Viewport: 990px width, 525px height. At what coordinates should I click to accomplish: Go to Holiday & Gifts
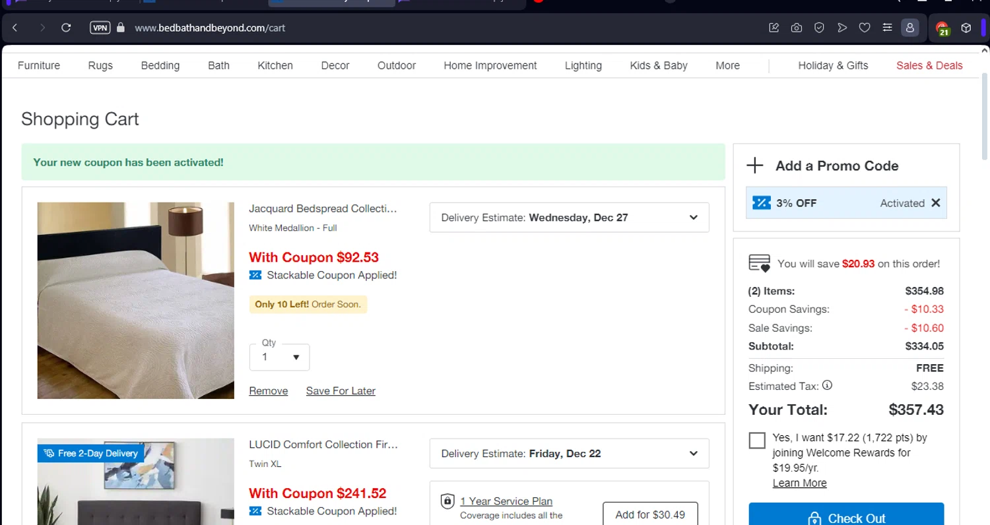click(x=833, y=65)
